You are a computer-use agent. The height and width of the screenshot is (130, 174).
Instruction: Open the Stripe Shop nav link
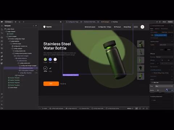coord(127,27)
